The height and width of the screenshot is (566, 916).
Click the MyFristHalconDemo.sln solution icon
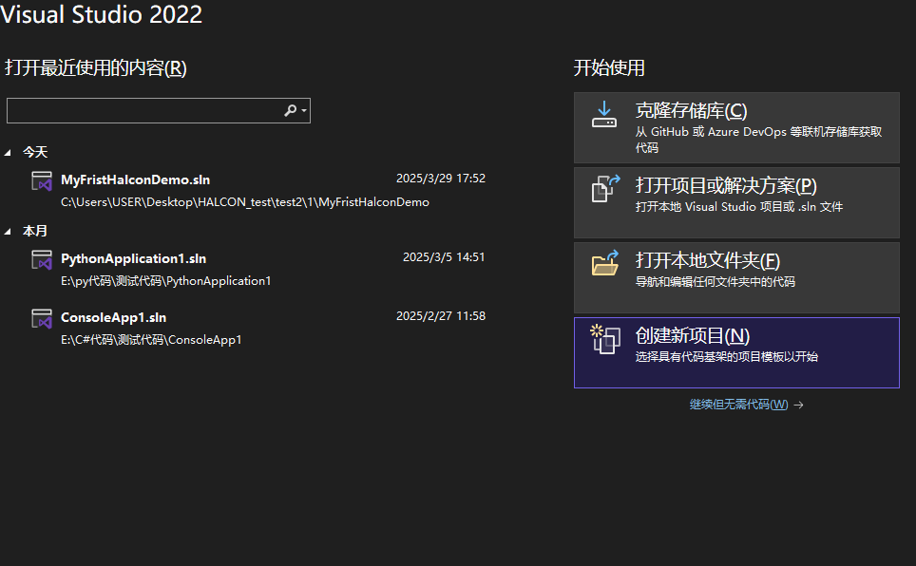pyautogui.click(x=42, y=181)
